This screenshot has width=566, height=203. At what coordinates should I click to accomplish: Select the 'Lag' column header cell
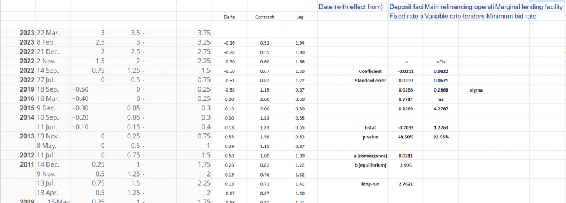[x=300, y=17]
